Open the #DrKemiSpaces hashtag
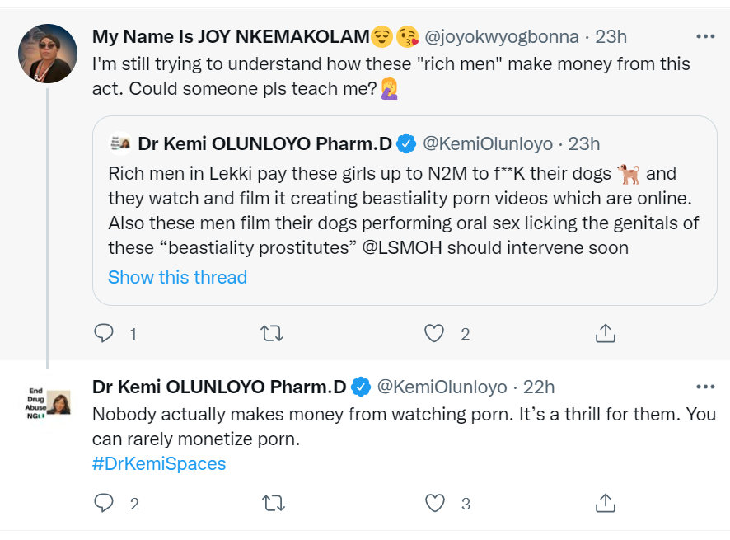 click(x=159, y=463)
